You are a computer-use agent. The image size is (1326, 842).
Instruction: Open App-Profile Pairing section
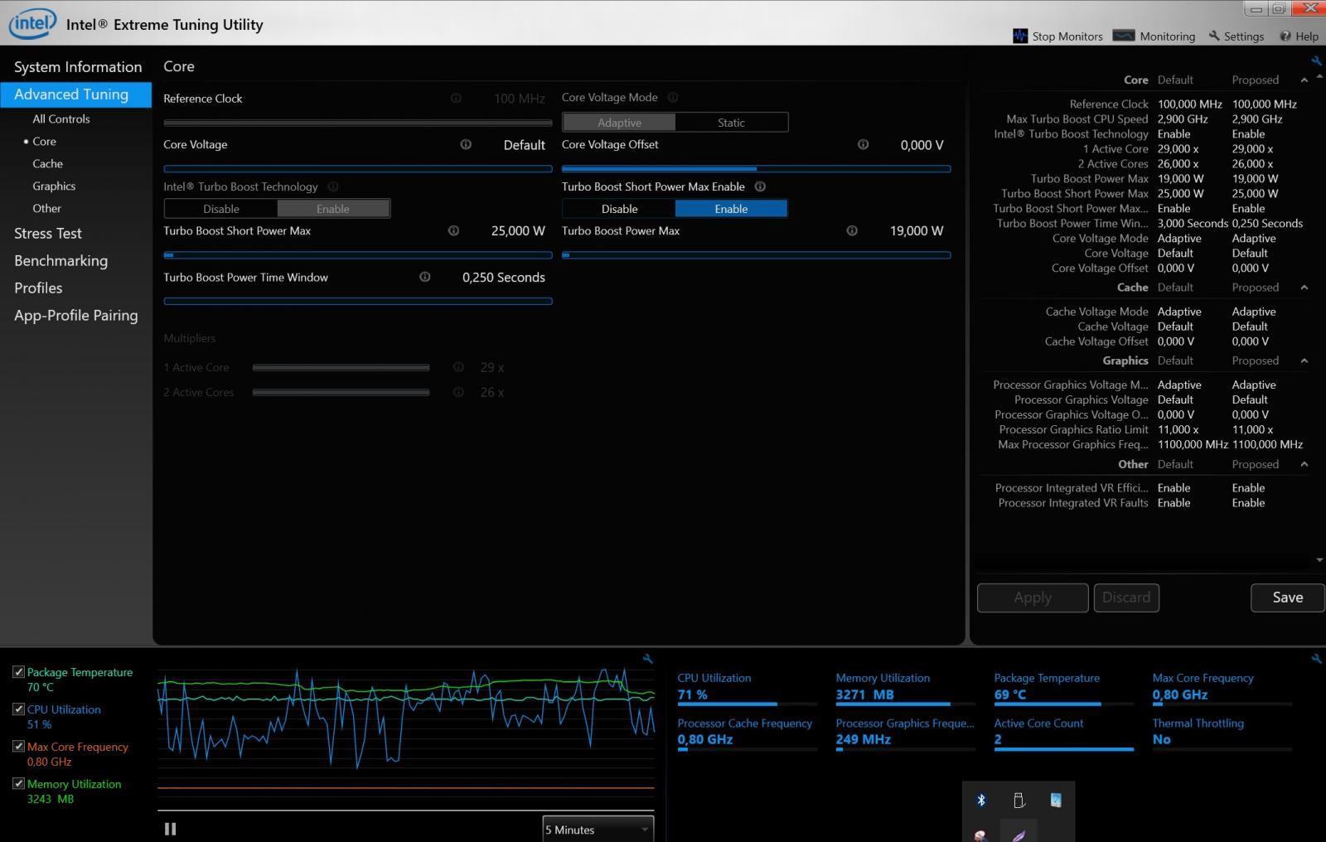pyautogui.click(x=75, y=316)
